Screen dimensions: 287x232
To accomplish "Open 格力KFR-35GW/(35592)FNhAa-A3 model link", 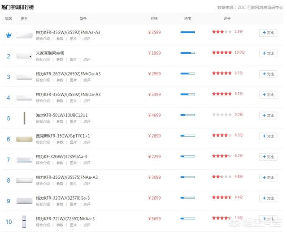I will [68, 33].
